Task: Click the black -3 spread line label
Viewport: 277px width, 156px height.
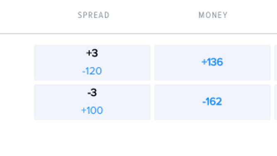Action: [x=92, y=93]
